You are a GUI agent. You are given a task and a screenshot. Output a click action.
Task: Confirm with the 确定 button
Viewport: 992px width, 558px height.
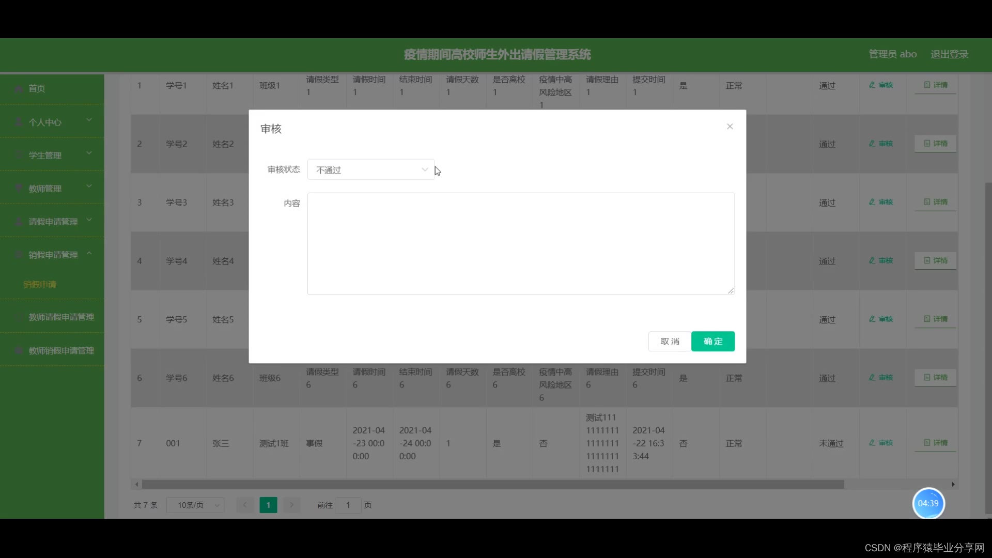712,342
